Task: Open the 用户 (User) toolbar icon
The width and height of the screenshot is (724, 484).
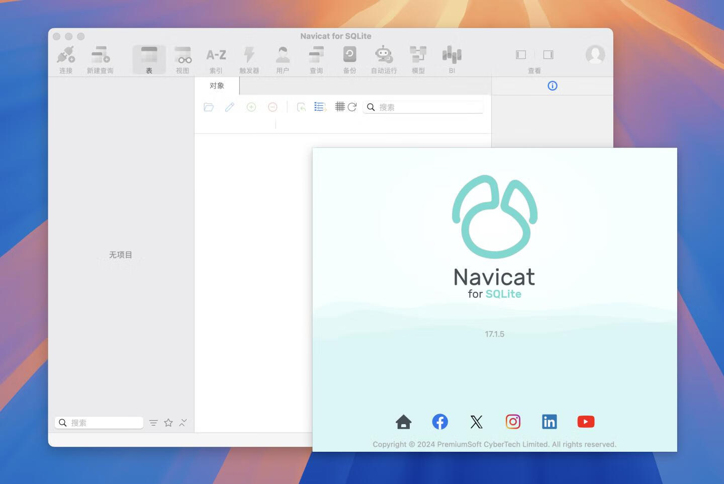Action: (283, 54)
